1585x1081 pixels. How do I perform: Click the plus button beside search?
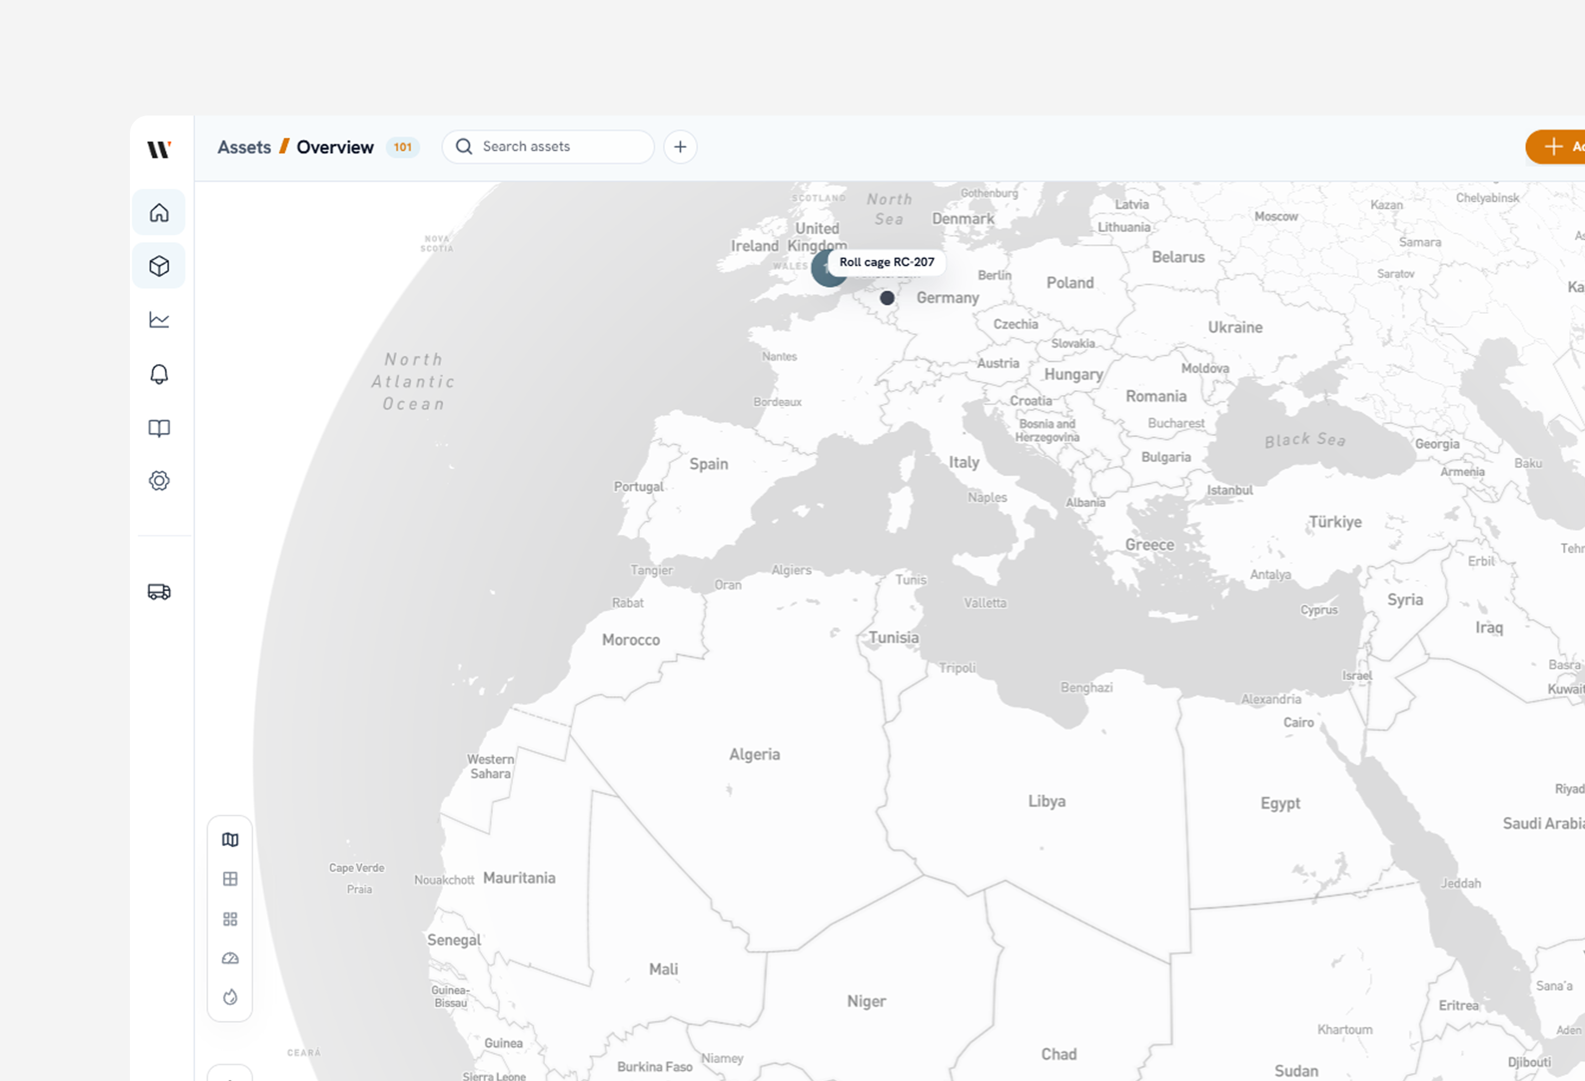[680, 146]
